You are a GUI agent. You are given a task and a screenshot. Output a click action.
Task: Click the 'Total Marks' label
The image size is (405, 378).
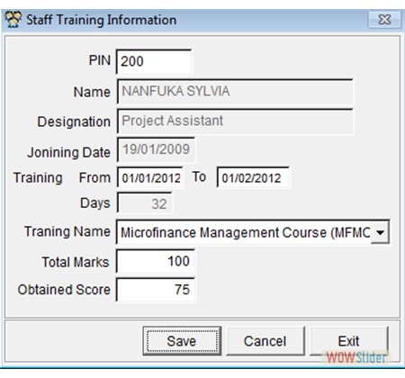(x=76, y=262)
